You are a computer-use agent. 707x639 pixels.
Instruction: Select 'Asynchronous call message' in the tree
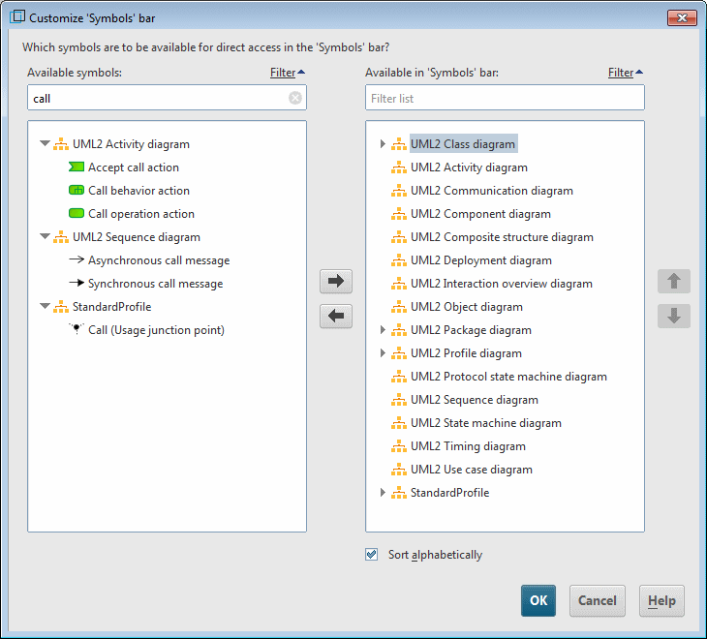[x=159, y=260]
